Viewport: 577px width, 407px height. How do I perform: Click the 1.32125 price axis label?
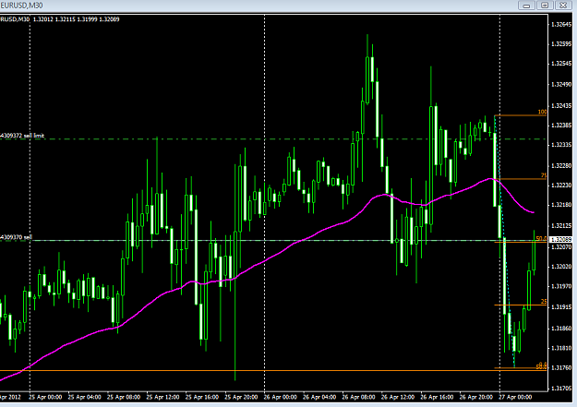tap(561, 225)
